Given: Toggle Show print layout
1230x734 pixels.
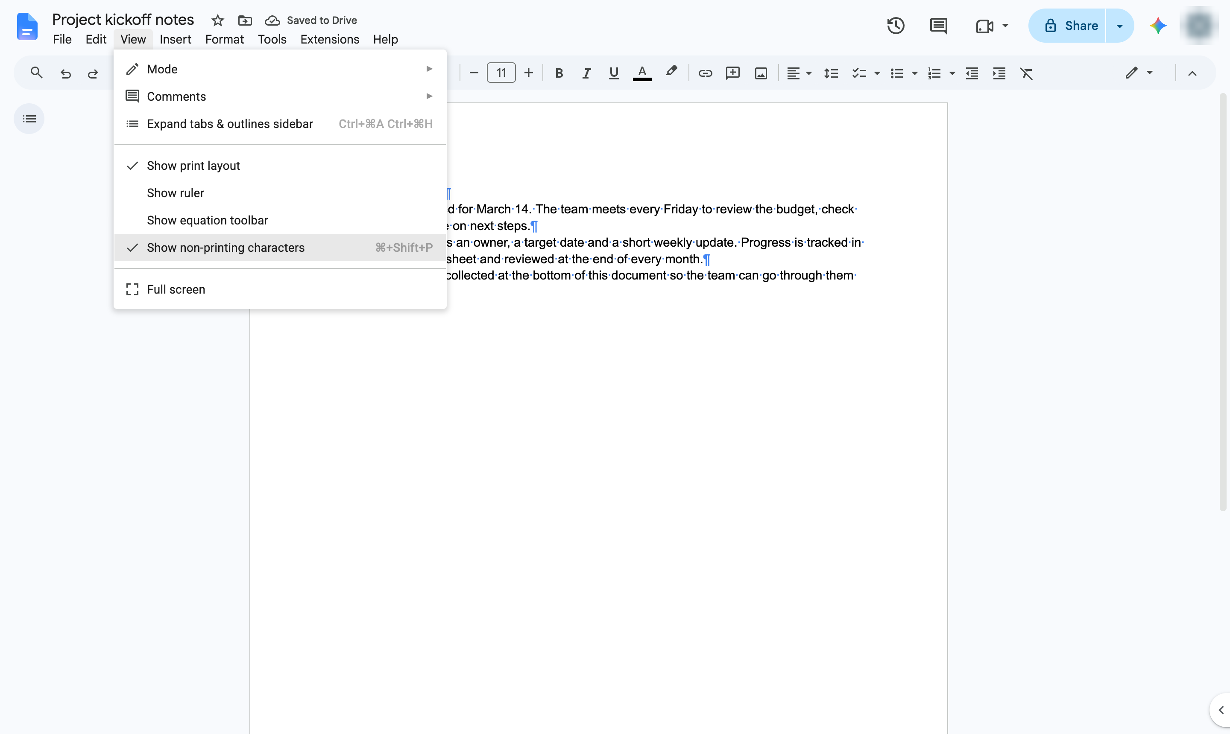Looking at the screenshot, I should pyautogui.click(x=280, y=166).
